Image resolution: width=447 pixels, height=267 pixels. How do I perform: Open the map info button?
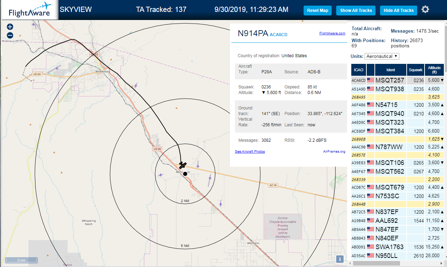340,259
